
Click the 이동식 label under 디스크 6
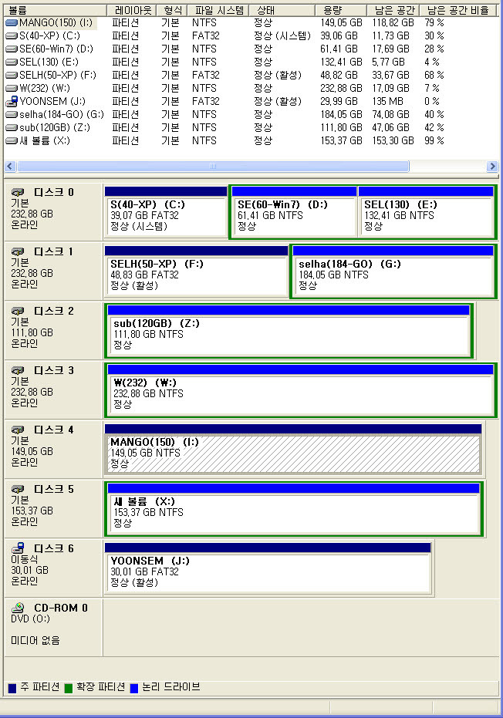24,559
